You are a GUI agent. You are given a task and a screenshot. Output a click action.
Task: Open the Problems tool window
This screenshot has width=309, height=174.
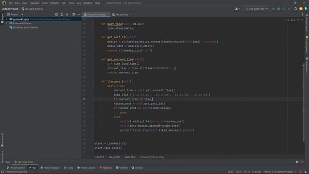coord(106,168)
